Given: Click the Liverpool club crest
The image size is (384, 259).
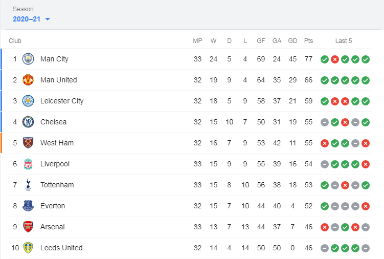Looking at the screenshot, I should pyautogui.click(x=28, y=164).
